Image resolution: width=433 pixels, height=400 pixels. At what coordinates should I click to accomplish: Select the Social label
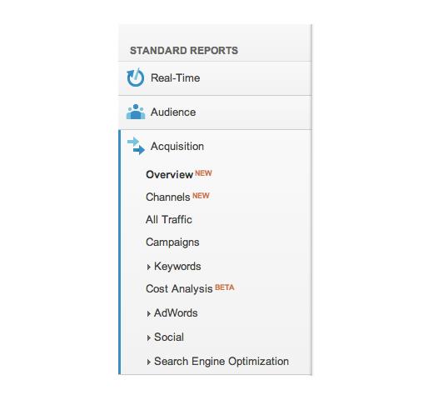tap(169, 337)
